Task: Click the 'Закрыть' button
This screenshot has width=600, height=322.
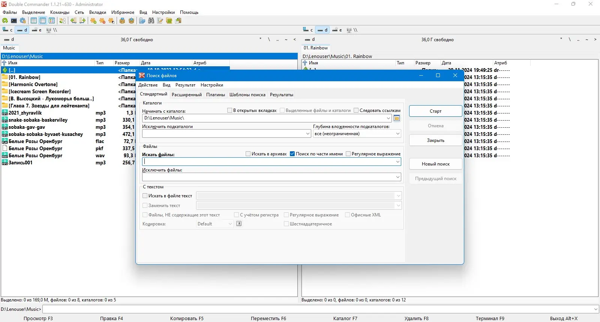Action: (x=435, y=140)
